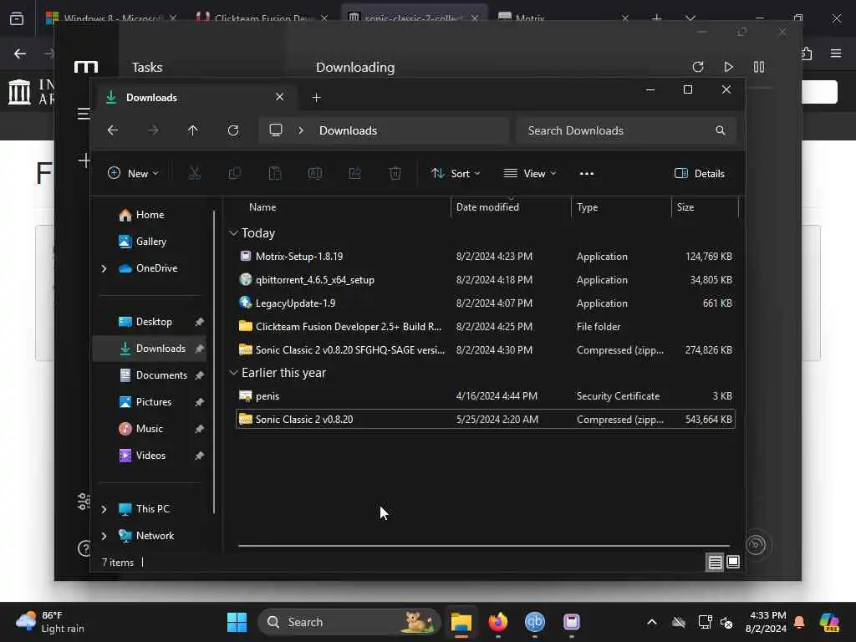Open the notification bell in taskbar
Viewport: 856px width, 642px height.
[799, 622]
